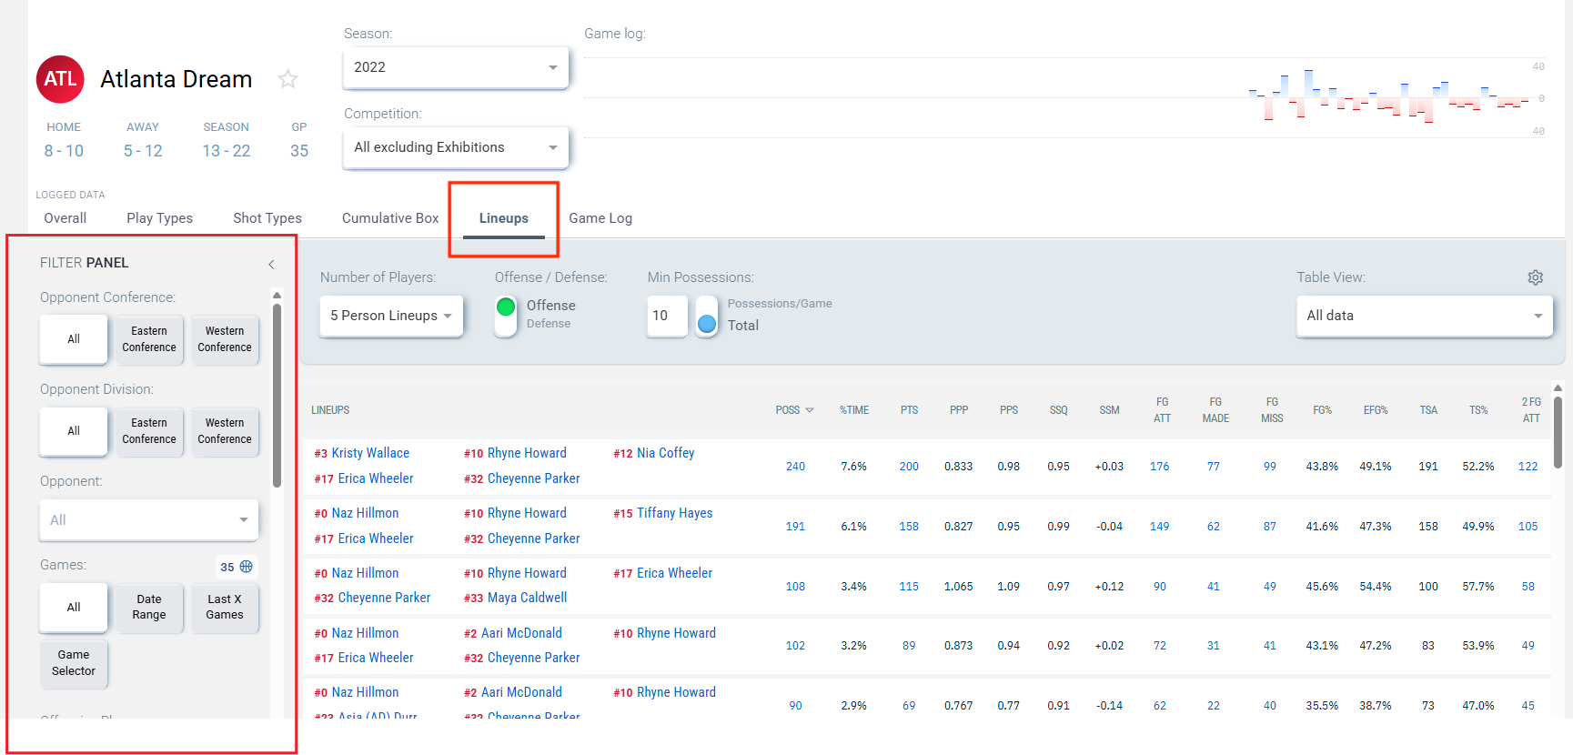Image resolution: width=1573 pixels, height=755 pixels.
Task: Click POSS value 240 in first lineup
Action: (x=795, y=467)
